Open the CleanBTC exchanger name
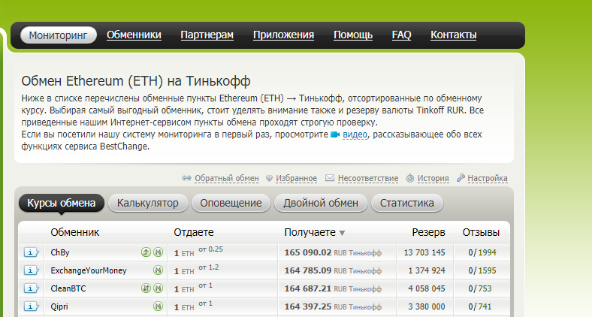The width and height of the screenshot is (592, 317). (x=68, y=288)
